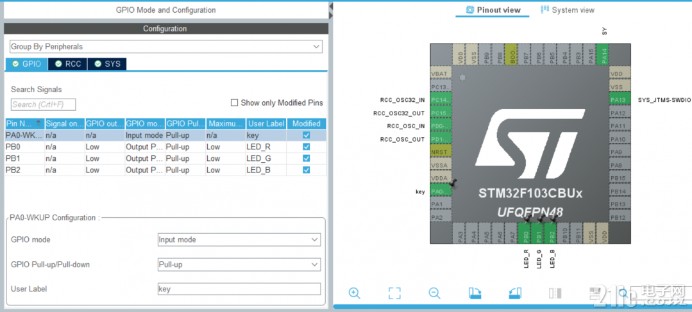This screenshot has height=312, width=692.
Task: Sort by the GPIO Pull column header
Action: pos(185,124)
